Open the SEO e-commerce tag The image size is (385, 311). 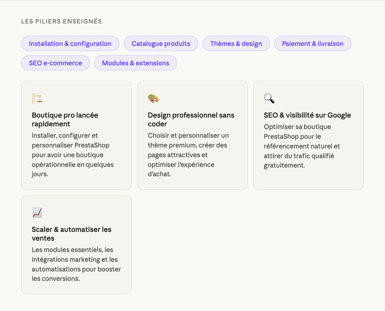coord(55,63)
